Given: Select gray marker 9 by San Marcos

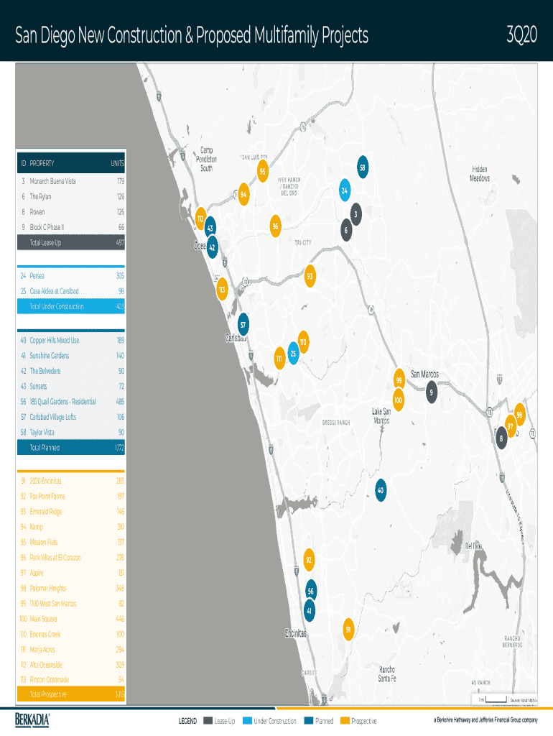Looking at the screenshot, I should tap(430, 393).
